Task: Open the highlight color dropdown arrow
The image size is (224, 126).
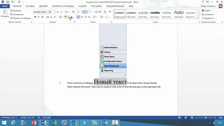Action: point(69,17)
